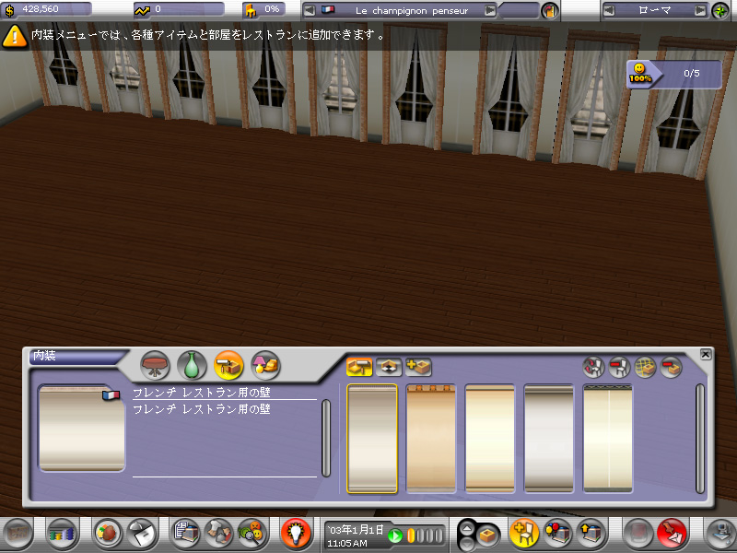The image size is (737, 553).
Task: Choose the floor tiles sub-tab
Action: pyautogui.click(x=388, y=367)
